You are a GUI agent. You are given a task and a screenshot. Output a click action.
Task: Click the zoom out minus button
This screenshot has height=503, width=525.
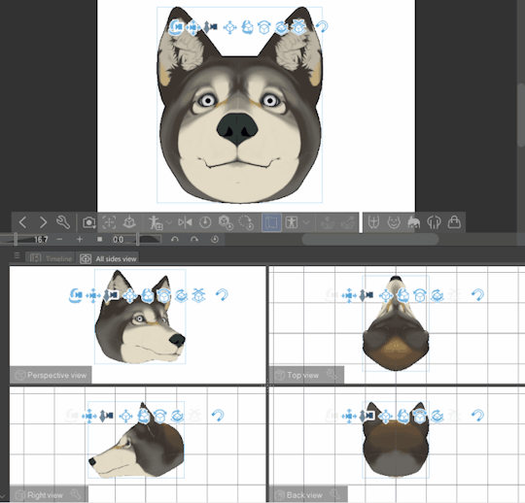click(59, 240)
